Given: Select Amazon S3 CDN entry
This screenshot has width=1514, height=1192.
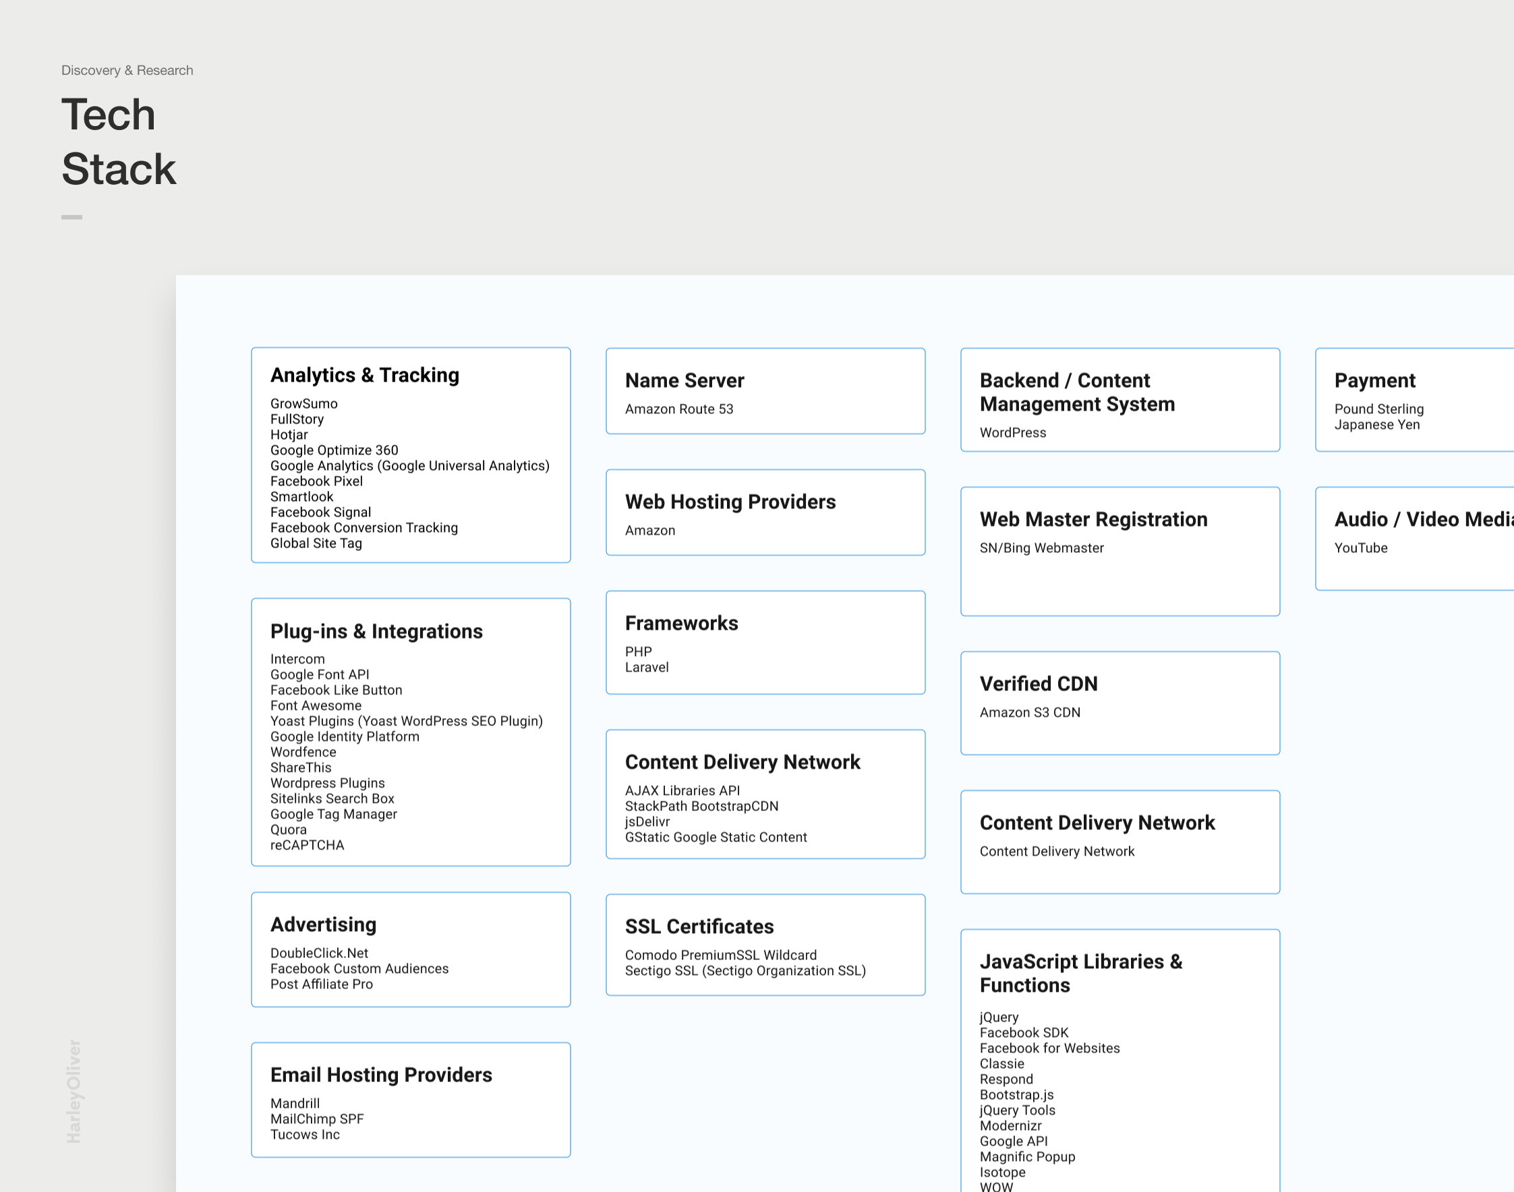Looking at the screenshot, I should click(1030, 713).
